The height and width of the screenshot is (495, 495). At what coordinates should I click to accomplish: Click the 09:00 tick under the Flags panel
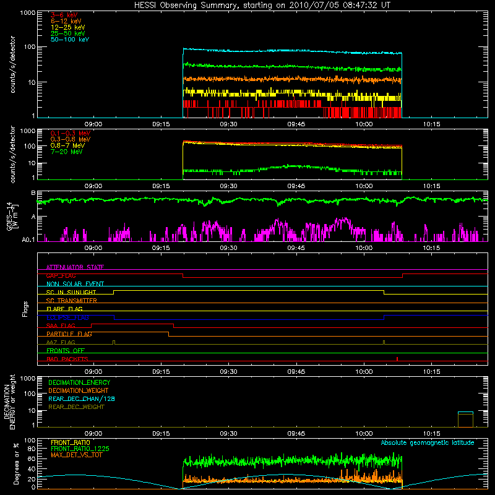click(93, 372)
